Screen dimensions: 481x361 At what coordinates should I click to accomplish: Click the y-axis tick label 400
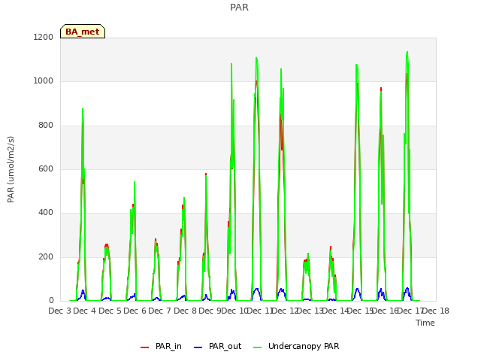(46, 213)
